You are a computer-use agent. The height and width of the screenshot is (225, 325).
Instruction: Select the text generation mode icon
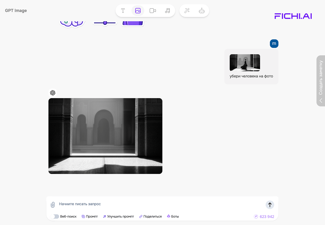pos(123,11)
